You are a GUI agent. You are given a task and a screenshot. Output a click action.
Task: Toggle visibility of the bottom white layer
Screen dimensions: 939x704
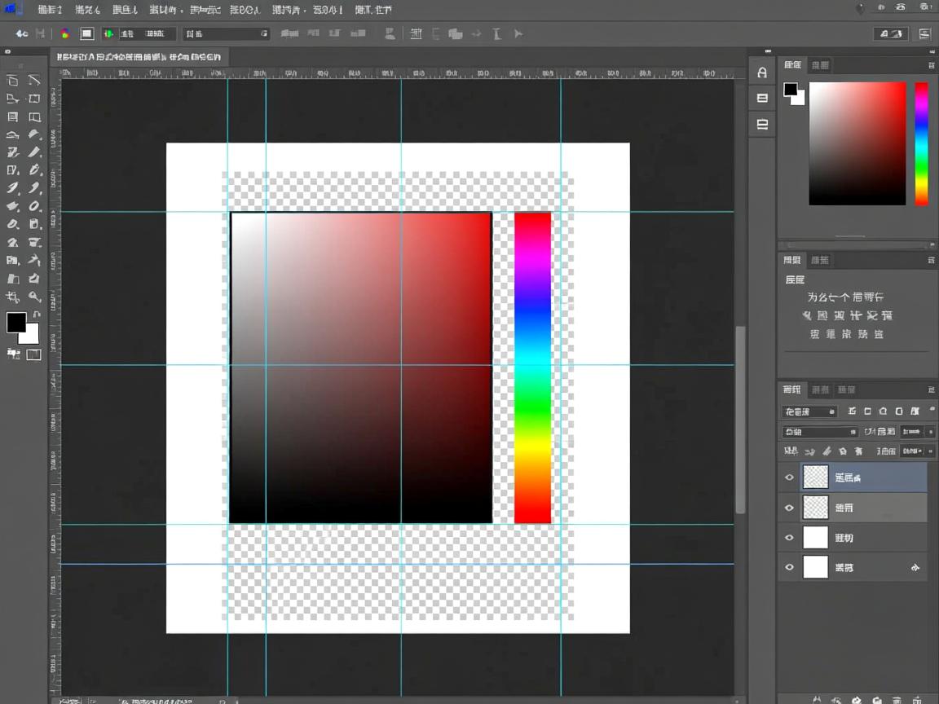point(789,567)
